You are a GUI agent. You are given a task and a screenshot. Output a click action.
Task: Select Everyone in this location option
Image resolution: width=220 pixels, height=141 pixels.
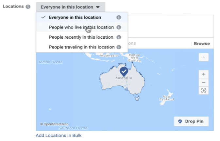[75, 18]
